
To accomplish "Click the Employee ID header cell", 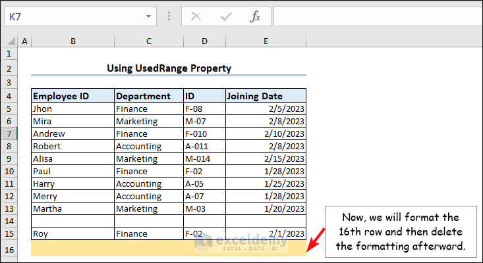I will pyautogui.click(x=72, y=96).
